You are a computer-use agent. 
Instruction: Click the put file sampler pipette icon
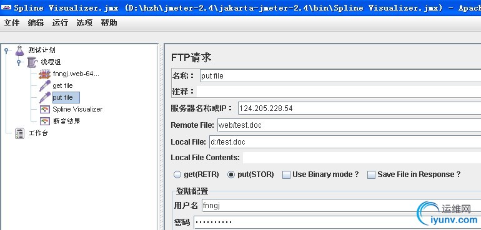(45, 97)
